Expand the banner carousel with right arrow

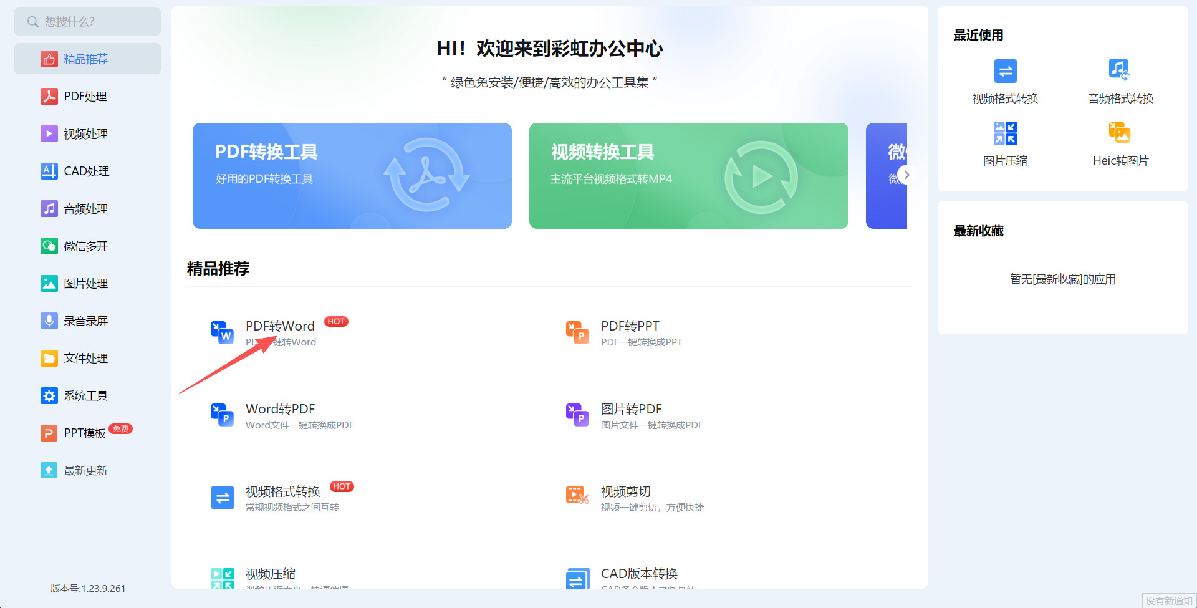click(907, 175)
